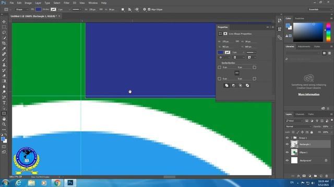Expand the Group 1 layer group
334x187 pixels.
click(291, 138)
